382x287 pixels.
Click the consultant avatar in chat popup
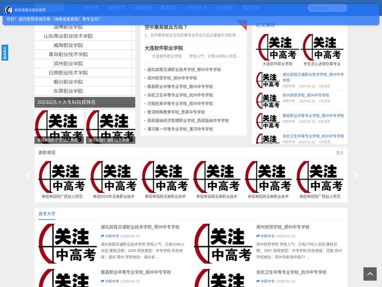[9, 10]
